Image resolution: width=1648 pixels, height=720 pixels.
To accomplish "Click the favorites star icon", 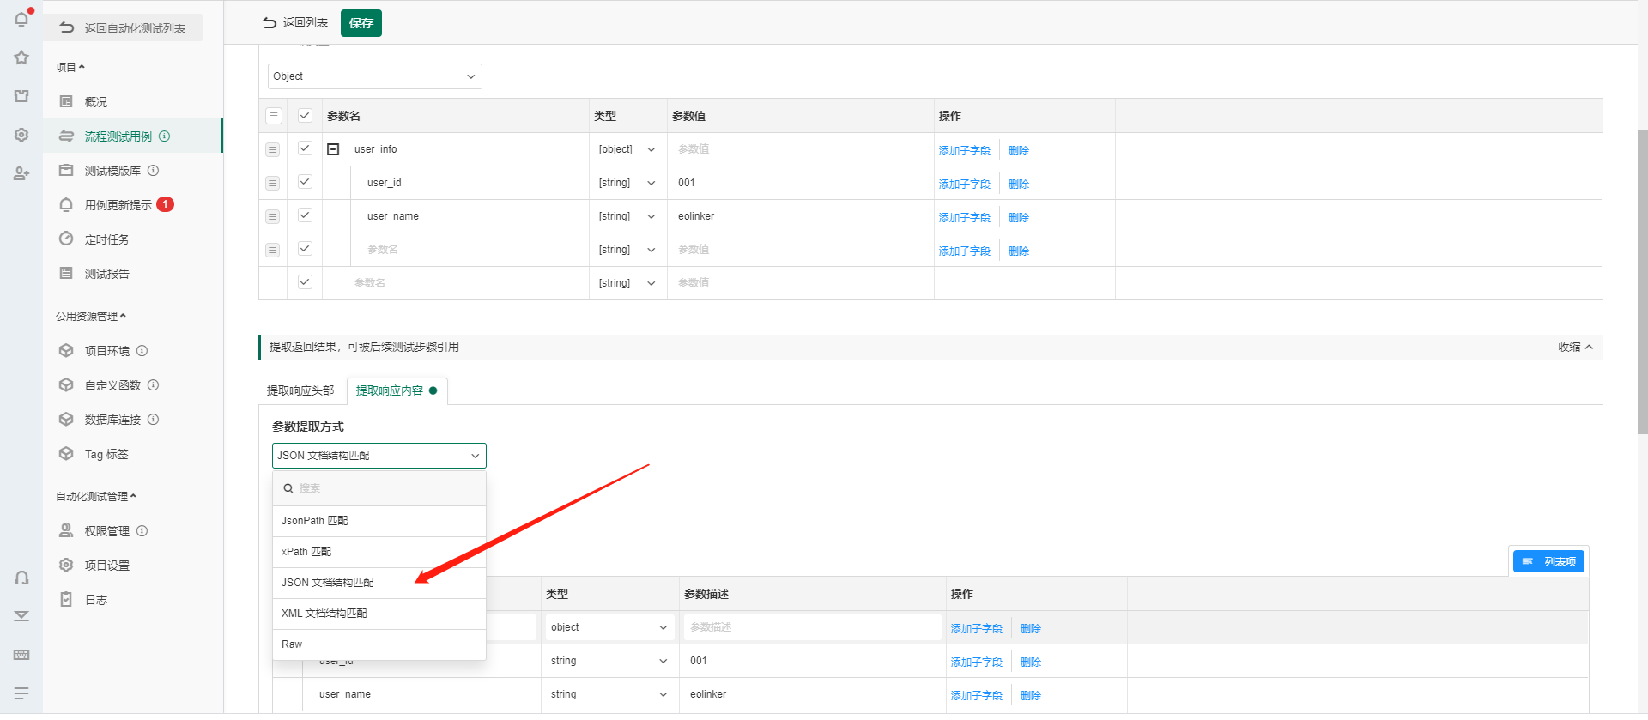I will click(x=21, y=57).
